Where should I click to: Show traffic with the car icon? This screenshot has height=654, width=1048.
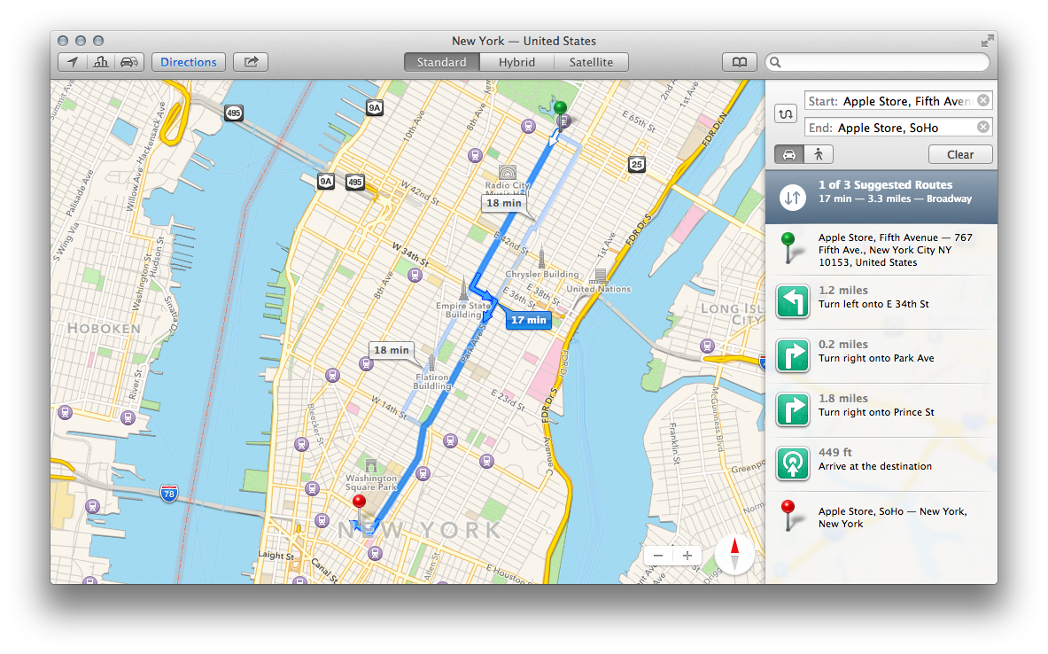click(x=129, y=62)
